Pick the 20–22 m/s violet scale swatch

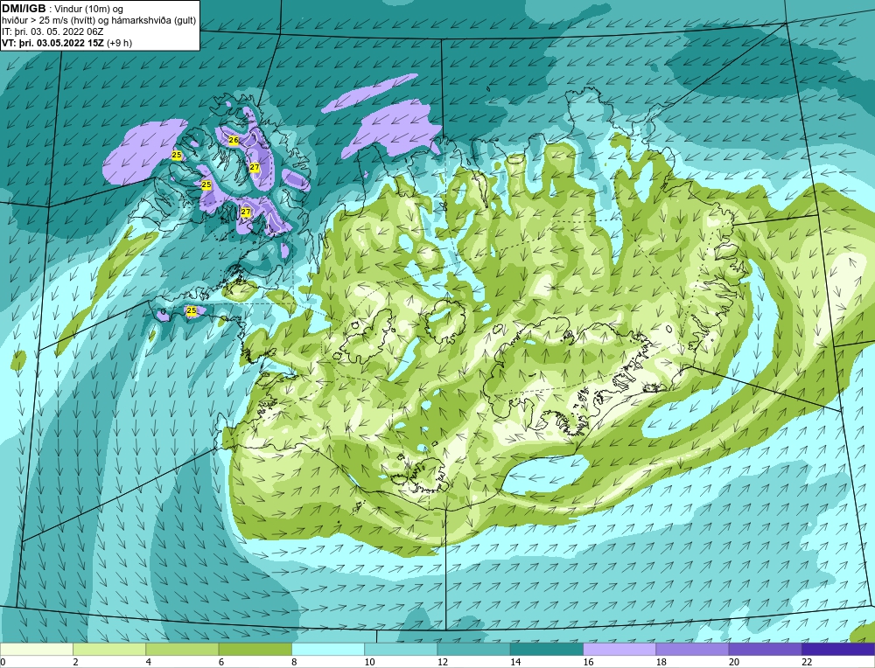click(x=765, y=649)
